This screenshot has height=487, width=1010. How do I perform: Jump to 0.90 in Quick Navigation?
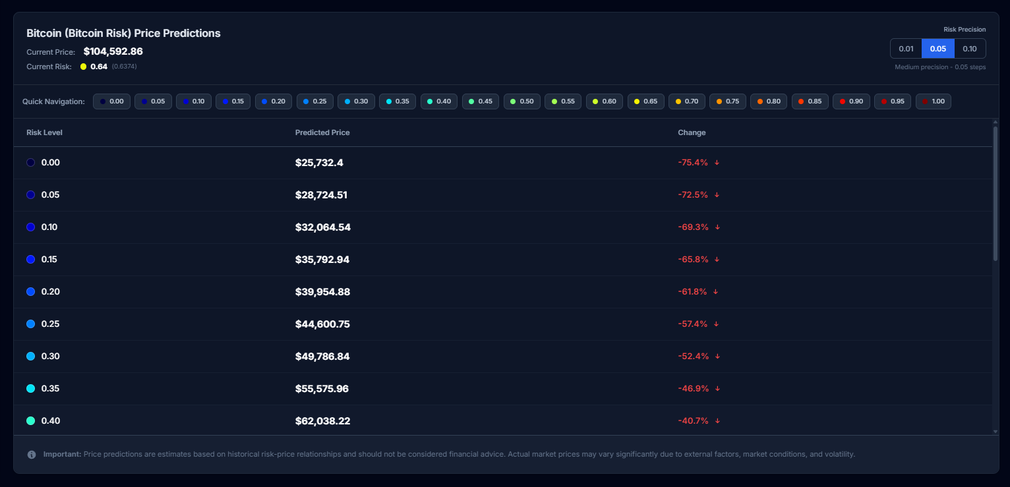(852, 101)
